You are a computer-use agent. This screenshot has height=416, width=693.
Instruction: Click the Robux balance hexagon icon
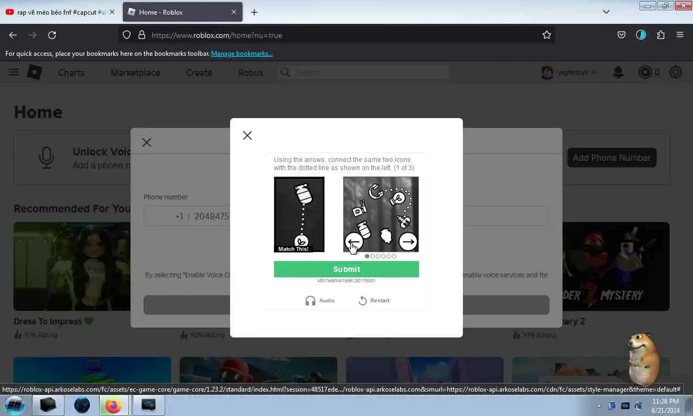point(645,72)
